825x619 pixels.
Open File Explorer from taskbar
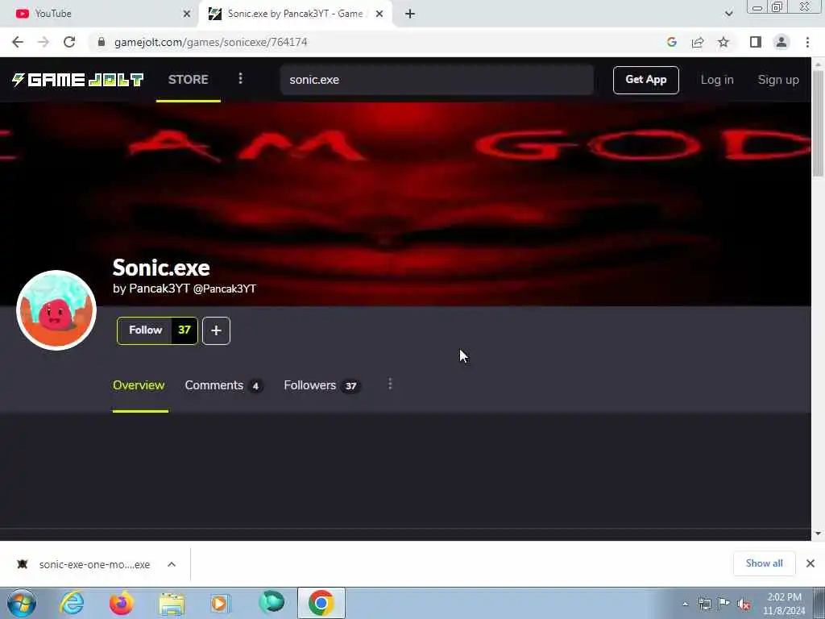coord(172,603)
